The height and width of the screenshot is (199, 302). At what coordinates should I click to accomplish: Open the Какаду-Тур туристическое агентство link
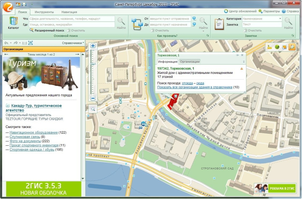[x=34, y=108]
